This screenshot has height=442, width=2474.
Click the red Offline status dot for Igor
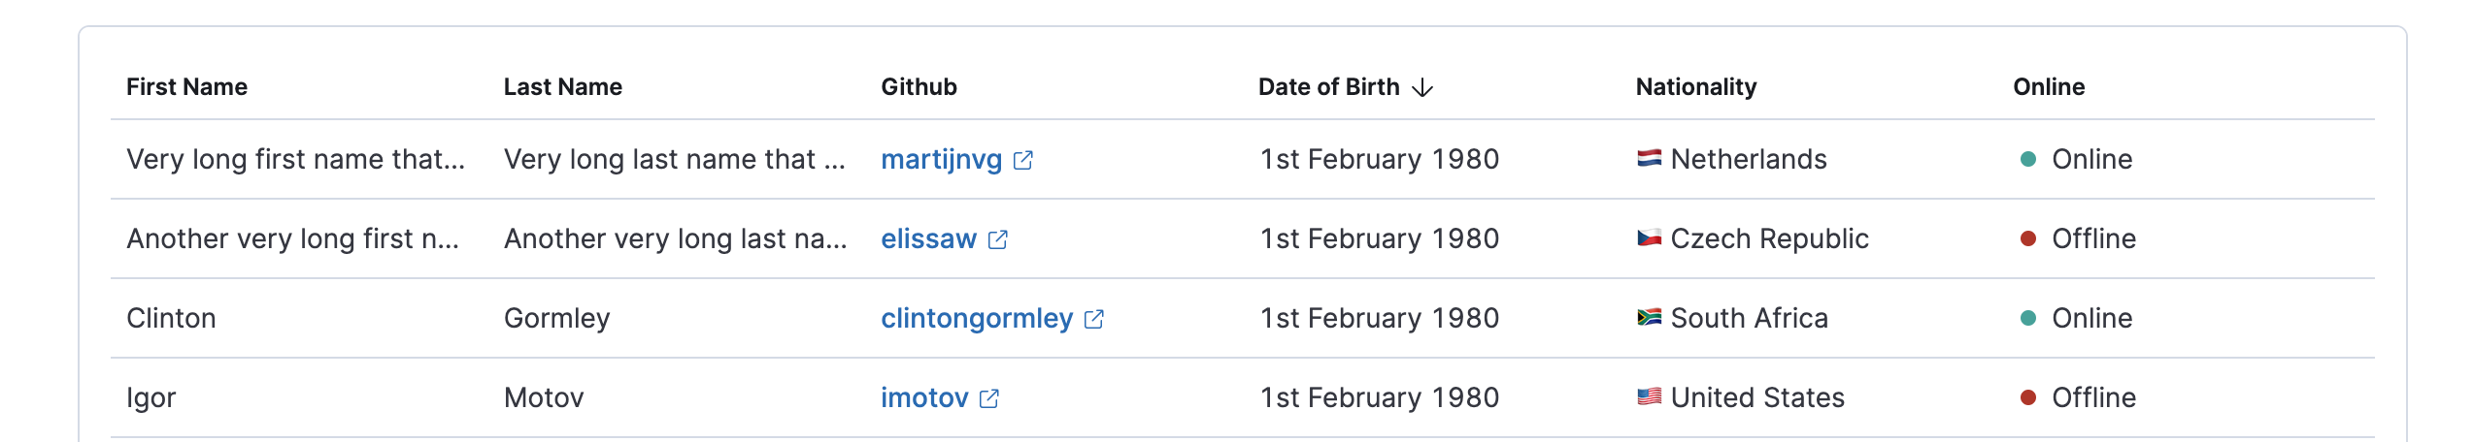[x=2027, y=397]
